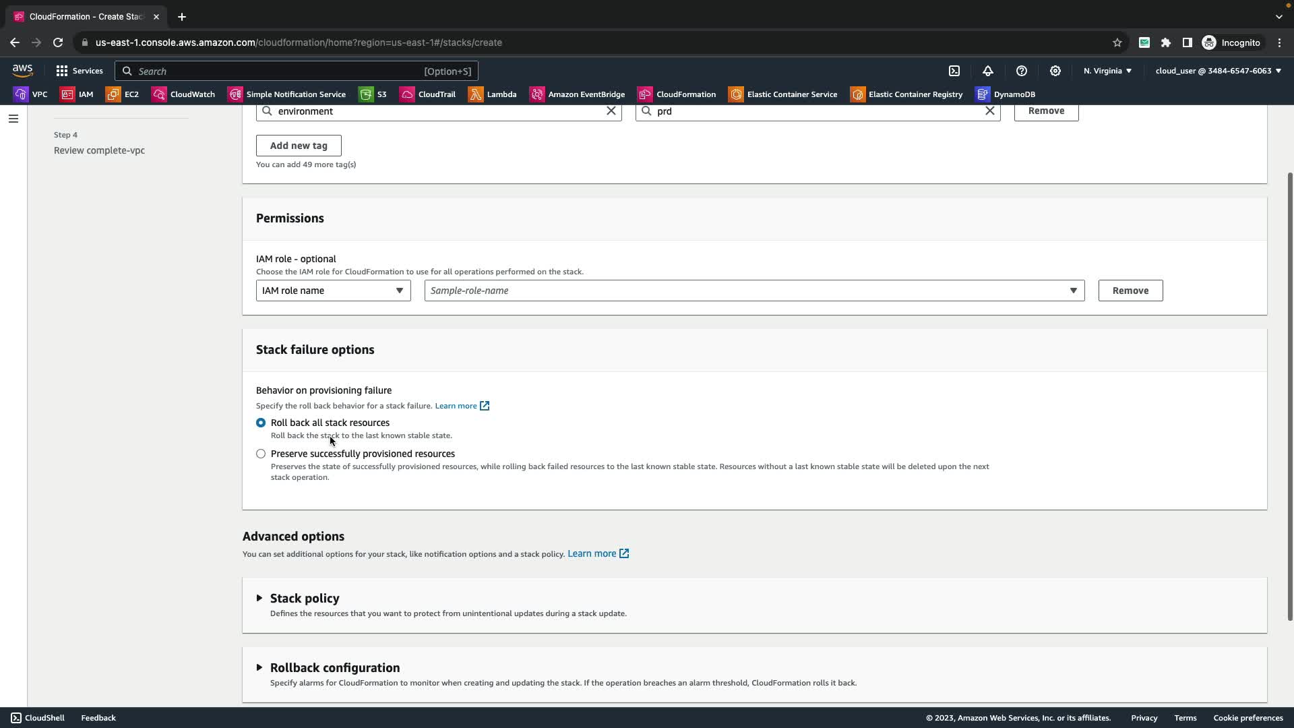Open the IAM role name type dropdown
Image resolution: width=1294 pixels, height=728 pixels.
[333, 291]
